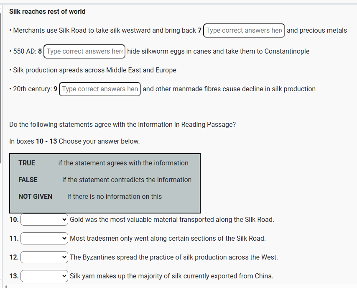
Task: Click the question 8 answer input box
Action: point(84,51)
